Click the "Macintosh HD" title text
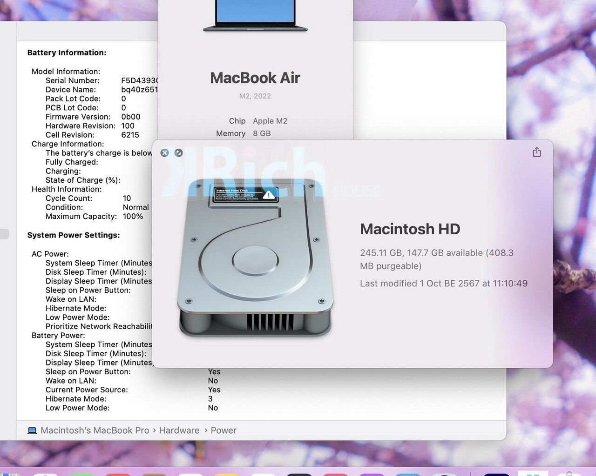Image resolution: width=596 pixels, height=476 pixels. point(410,229)
